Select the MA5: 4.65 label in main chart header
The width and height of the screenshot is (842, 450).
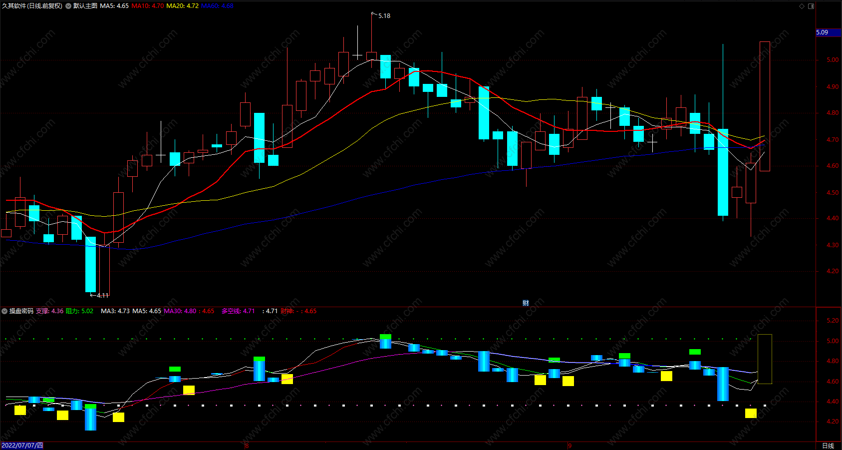114,6
